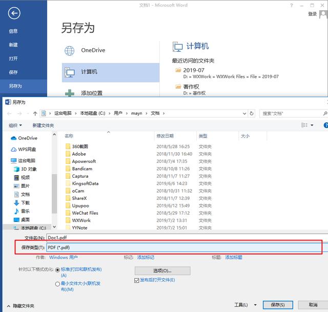This screenshot has width=328, height=312.
Task: Toggle 发布后打开文件 checkbox
Action: [137, 280]
